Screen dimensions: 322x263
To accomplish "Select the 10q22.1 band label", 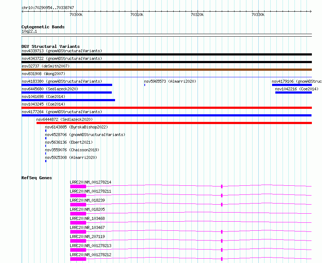I will point(29,31).
